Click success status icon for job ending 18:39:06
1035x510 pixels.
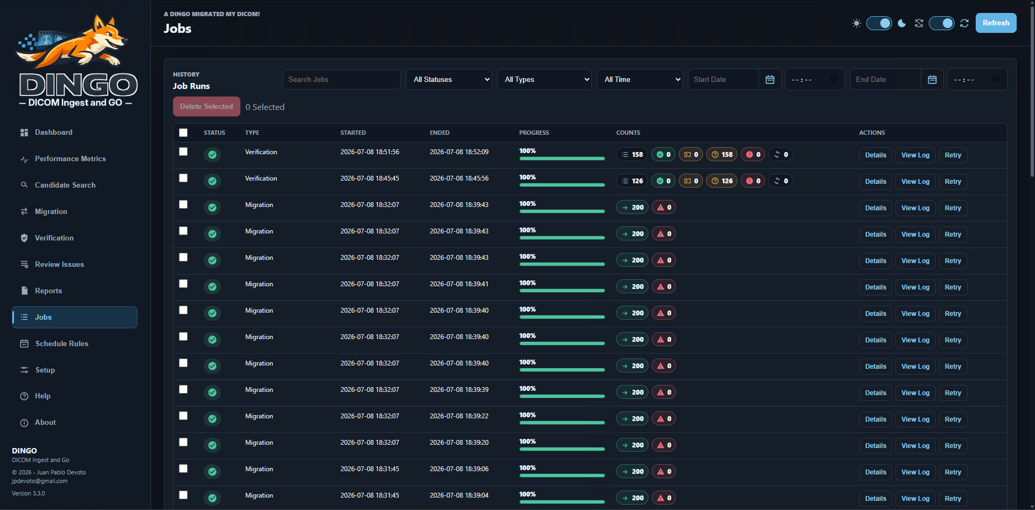[212, 472]
